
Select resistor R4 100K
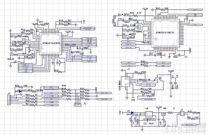(141, 73)
